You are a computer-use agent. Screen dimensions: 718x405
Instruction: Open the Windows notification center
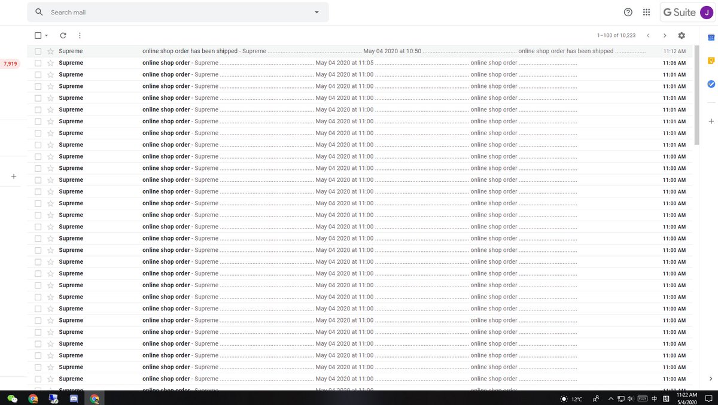coord(708,398)
